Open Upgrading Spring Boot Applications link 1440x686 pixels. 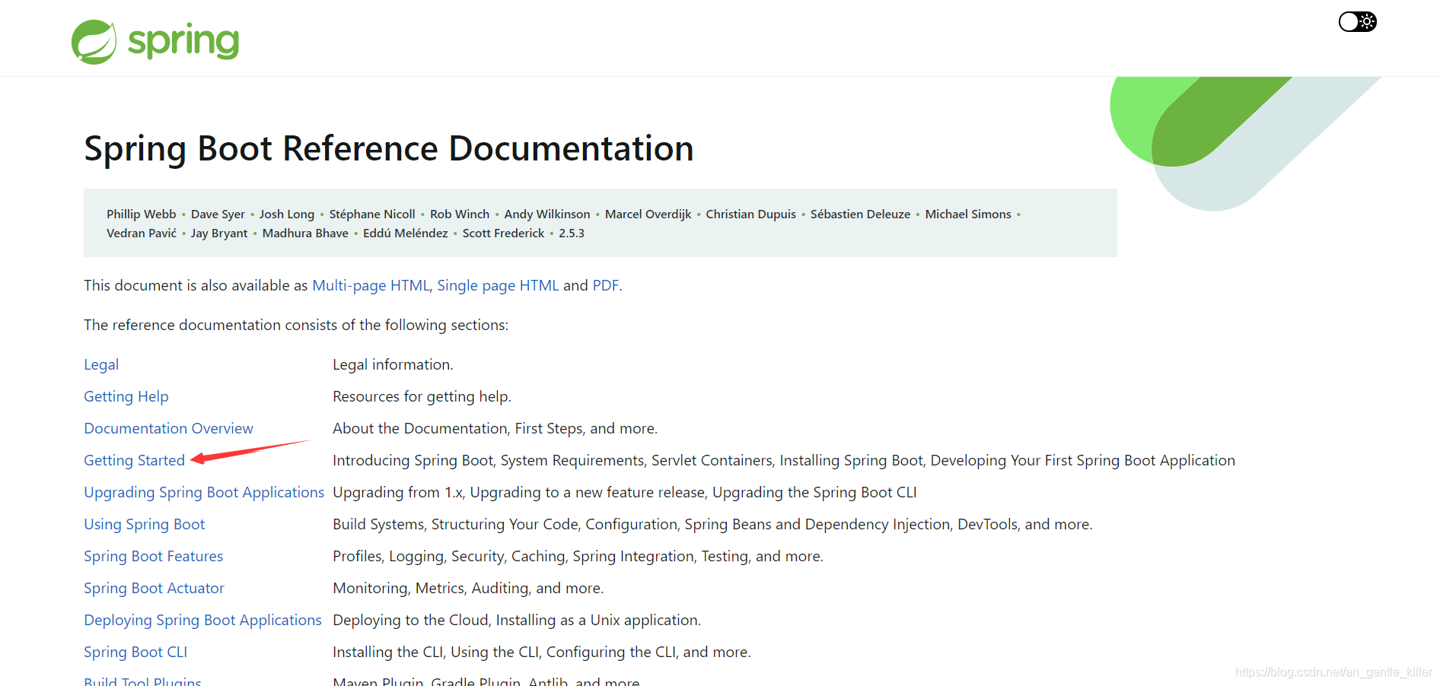(204, 492)
